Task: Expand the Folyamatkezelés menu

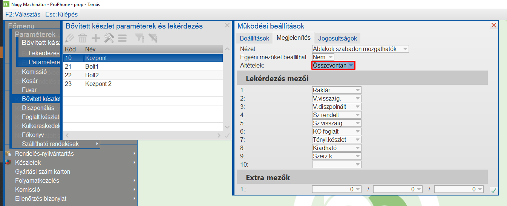Action: coord(71,180)
